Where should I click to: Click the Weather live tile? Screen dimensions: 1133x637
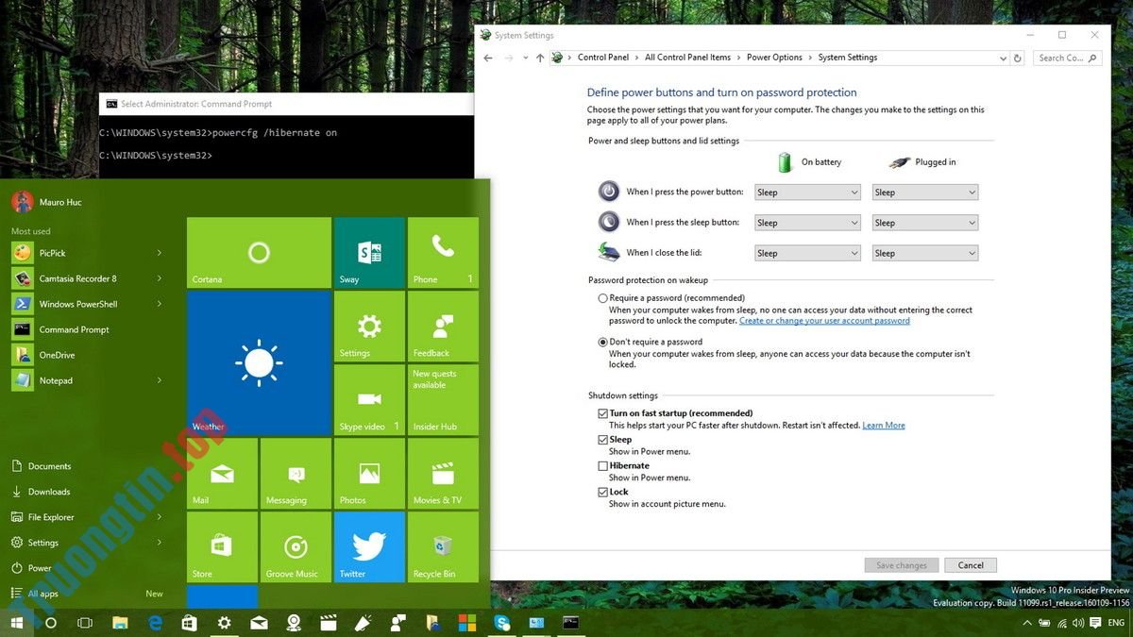click(259, 362)
